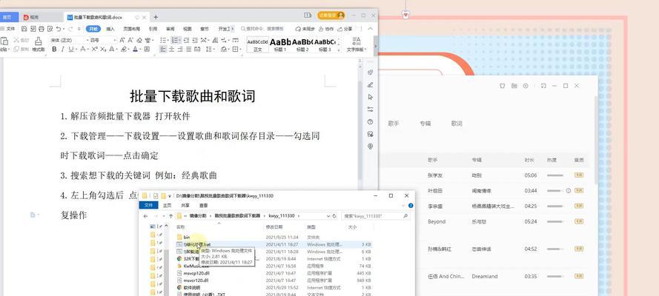Collapse the WPS ribbon chevron
The image size is (659, 296).
click(370, 29)
